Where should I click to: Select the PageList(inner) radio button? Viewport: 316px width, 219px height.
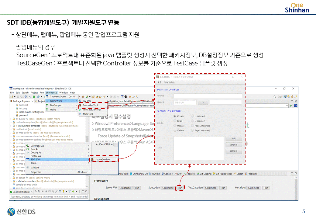point(192,126)
